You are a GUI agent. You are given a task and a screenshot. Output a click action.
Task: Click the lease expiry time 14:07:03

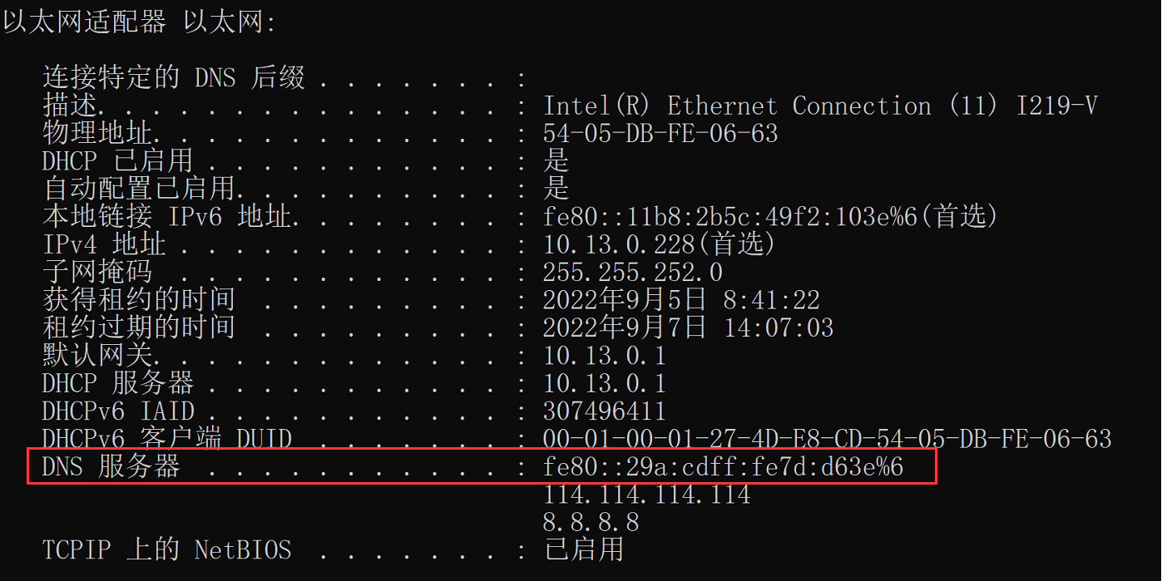coord(779,328)
